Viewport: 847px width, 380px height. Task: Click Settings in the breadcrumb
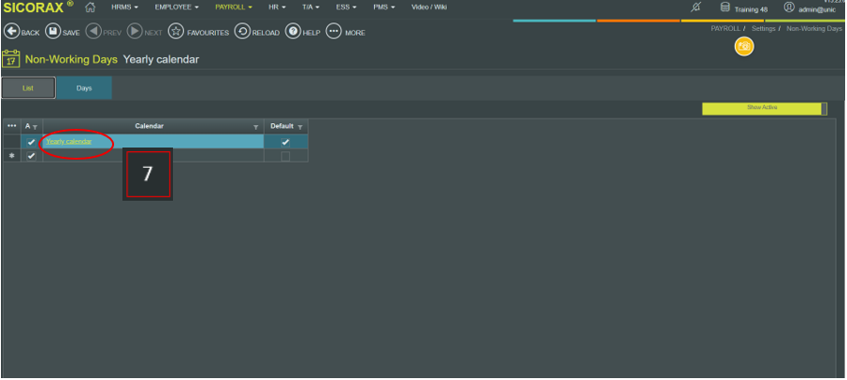click(762, 29)
